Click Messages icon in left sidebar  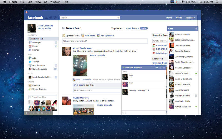(x=30, y=43)
